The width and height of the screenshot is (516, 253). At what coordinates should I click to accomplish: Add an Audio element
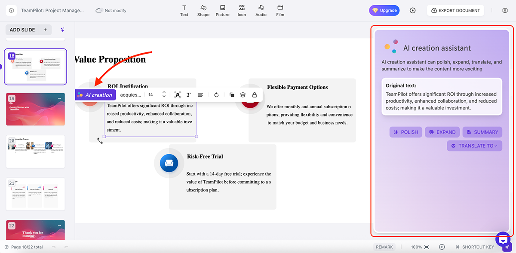coord(261,10)
